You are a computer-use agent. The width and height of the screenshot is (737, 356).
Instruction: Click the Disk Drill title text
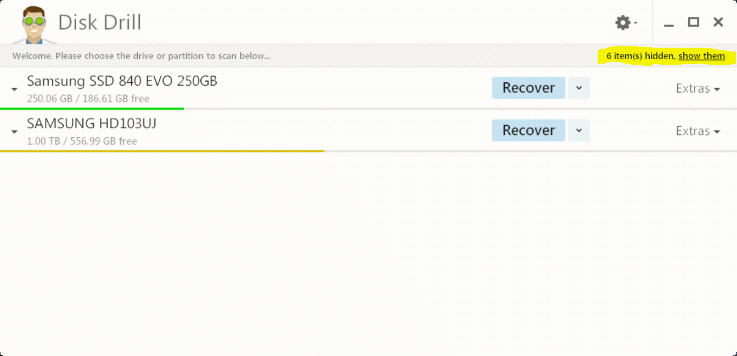coord(100,22)
